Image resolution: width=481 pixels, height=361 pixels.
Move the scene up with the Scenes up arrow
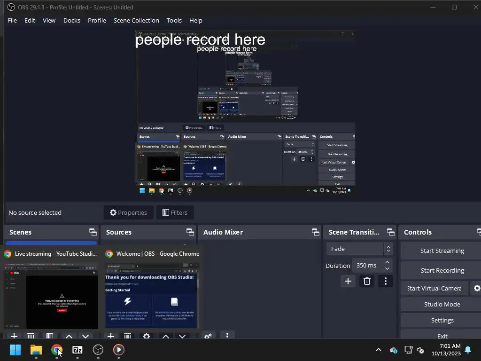[69, 336]
